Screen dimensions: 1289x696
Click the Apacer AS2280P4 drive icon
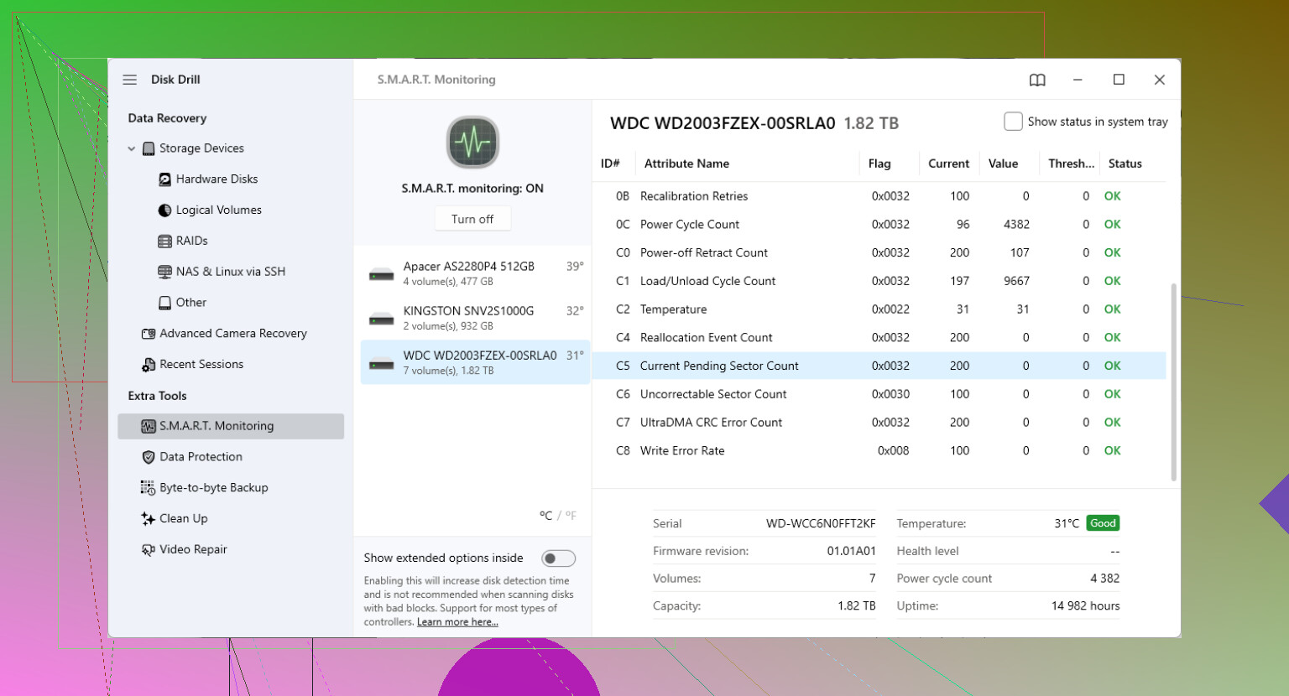coord(382,274)
